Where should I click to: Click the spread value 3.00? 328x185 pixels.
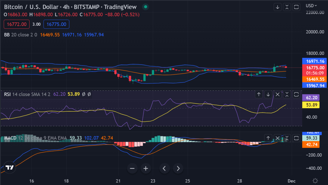coord(37,24)
